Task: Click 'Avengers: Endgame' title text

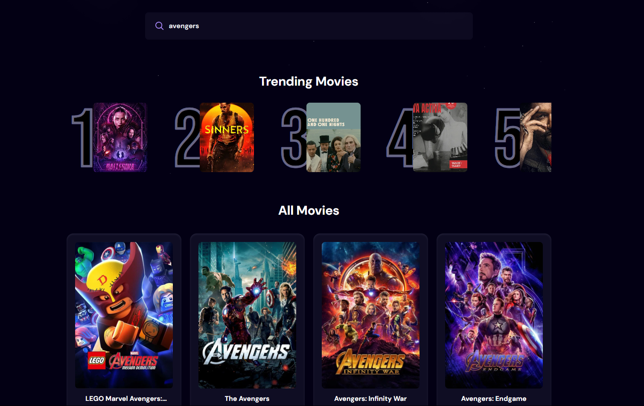Action: 494,399
